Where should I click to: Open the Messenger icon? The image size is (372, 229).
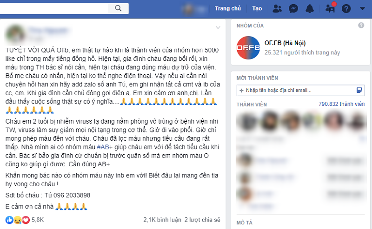coord(293,9)
